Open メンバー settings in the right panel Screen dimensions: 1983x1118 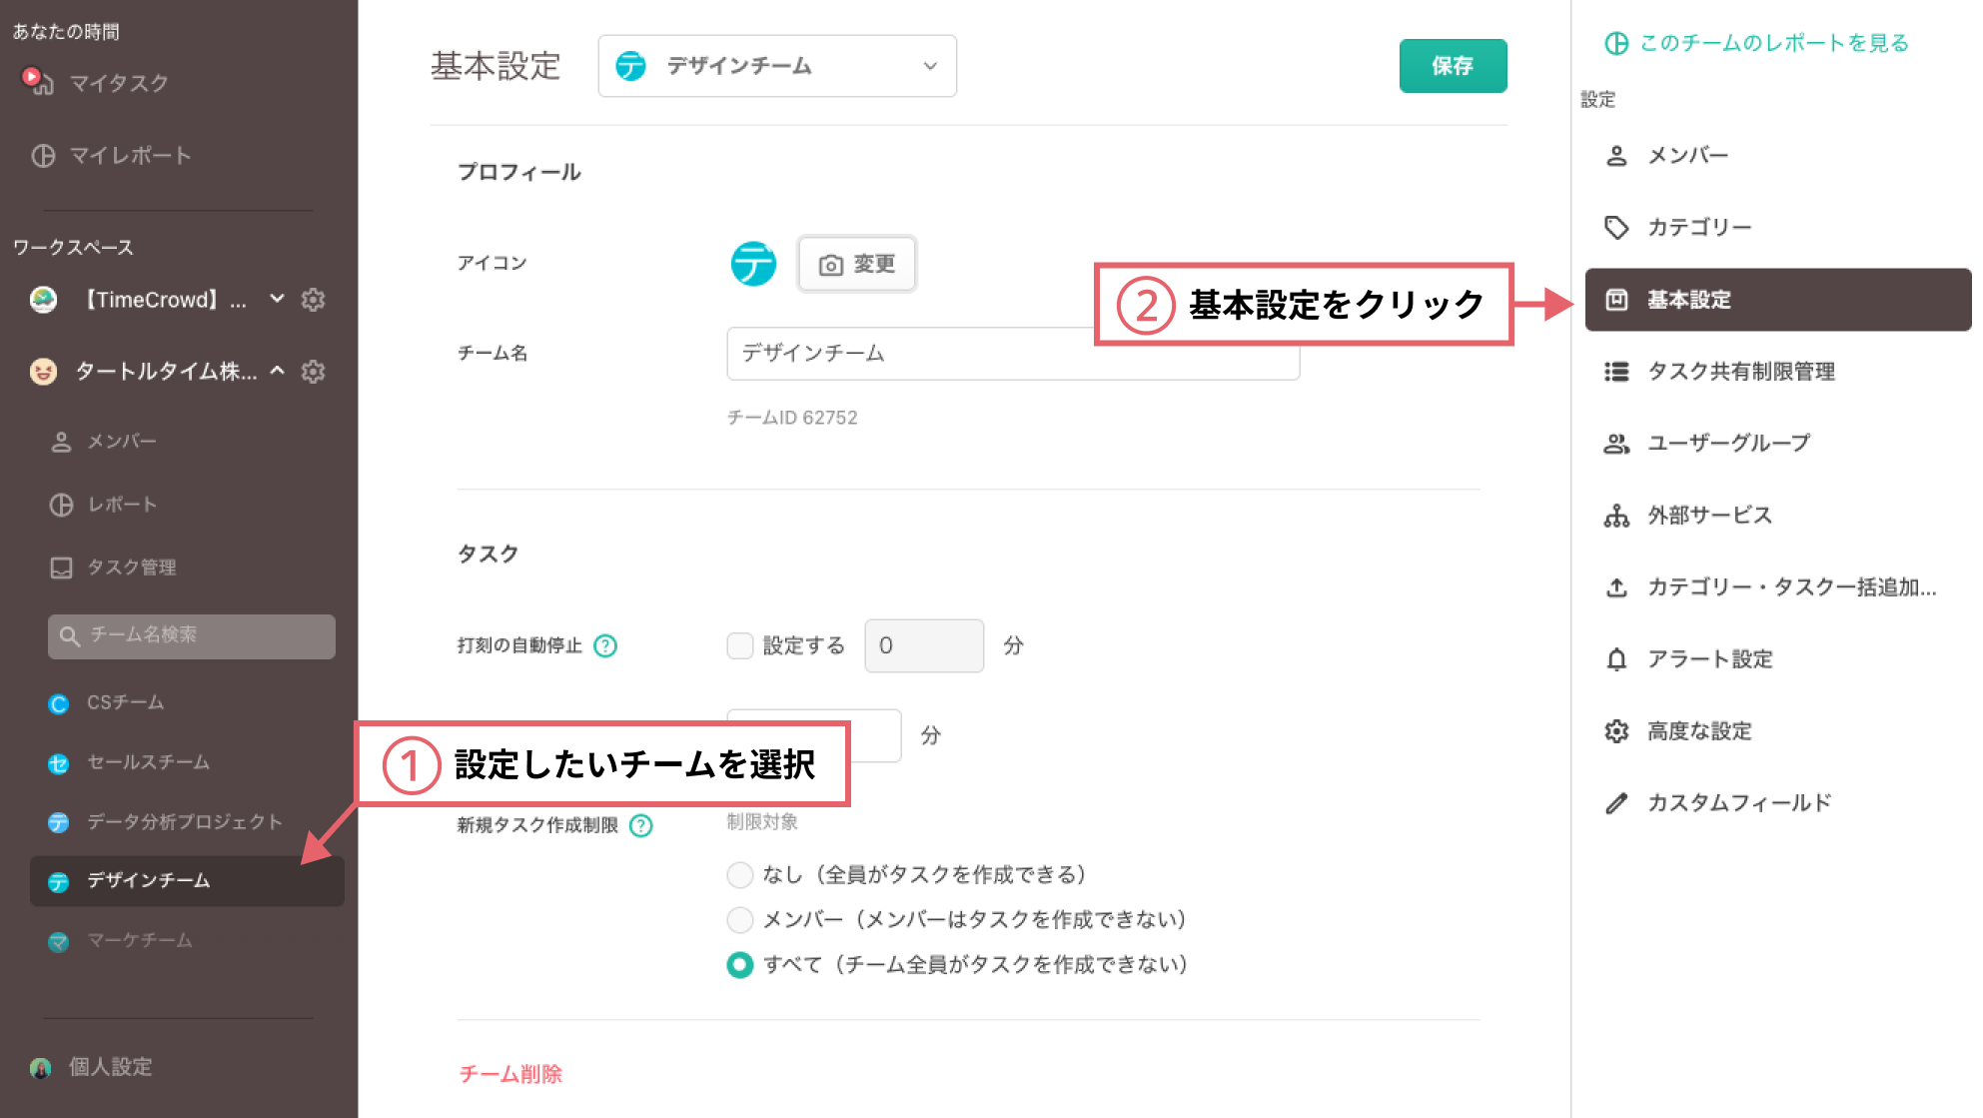point(1687,156)
